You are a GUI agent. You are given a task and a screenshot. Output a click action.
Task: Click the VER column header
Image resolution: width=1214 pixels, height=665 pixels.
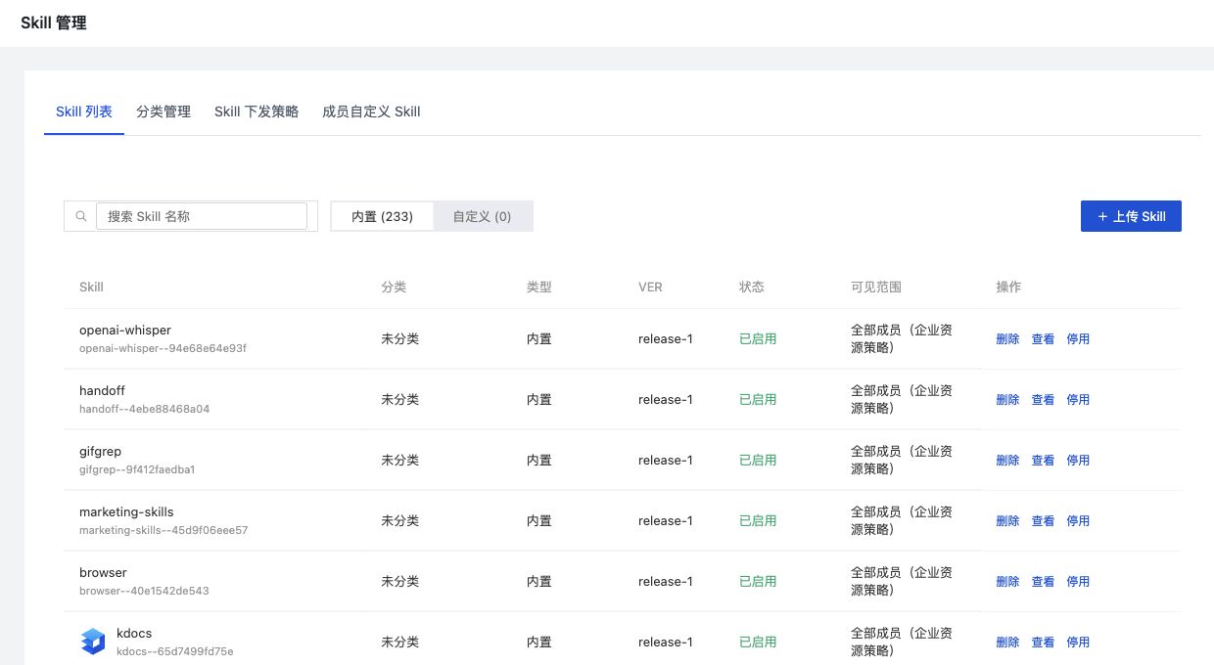(x=650, y=288)
